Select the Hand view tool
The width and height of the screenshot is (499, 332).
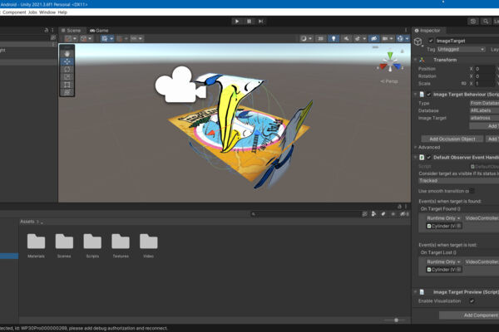pos(67,54)
